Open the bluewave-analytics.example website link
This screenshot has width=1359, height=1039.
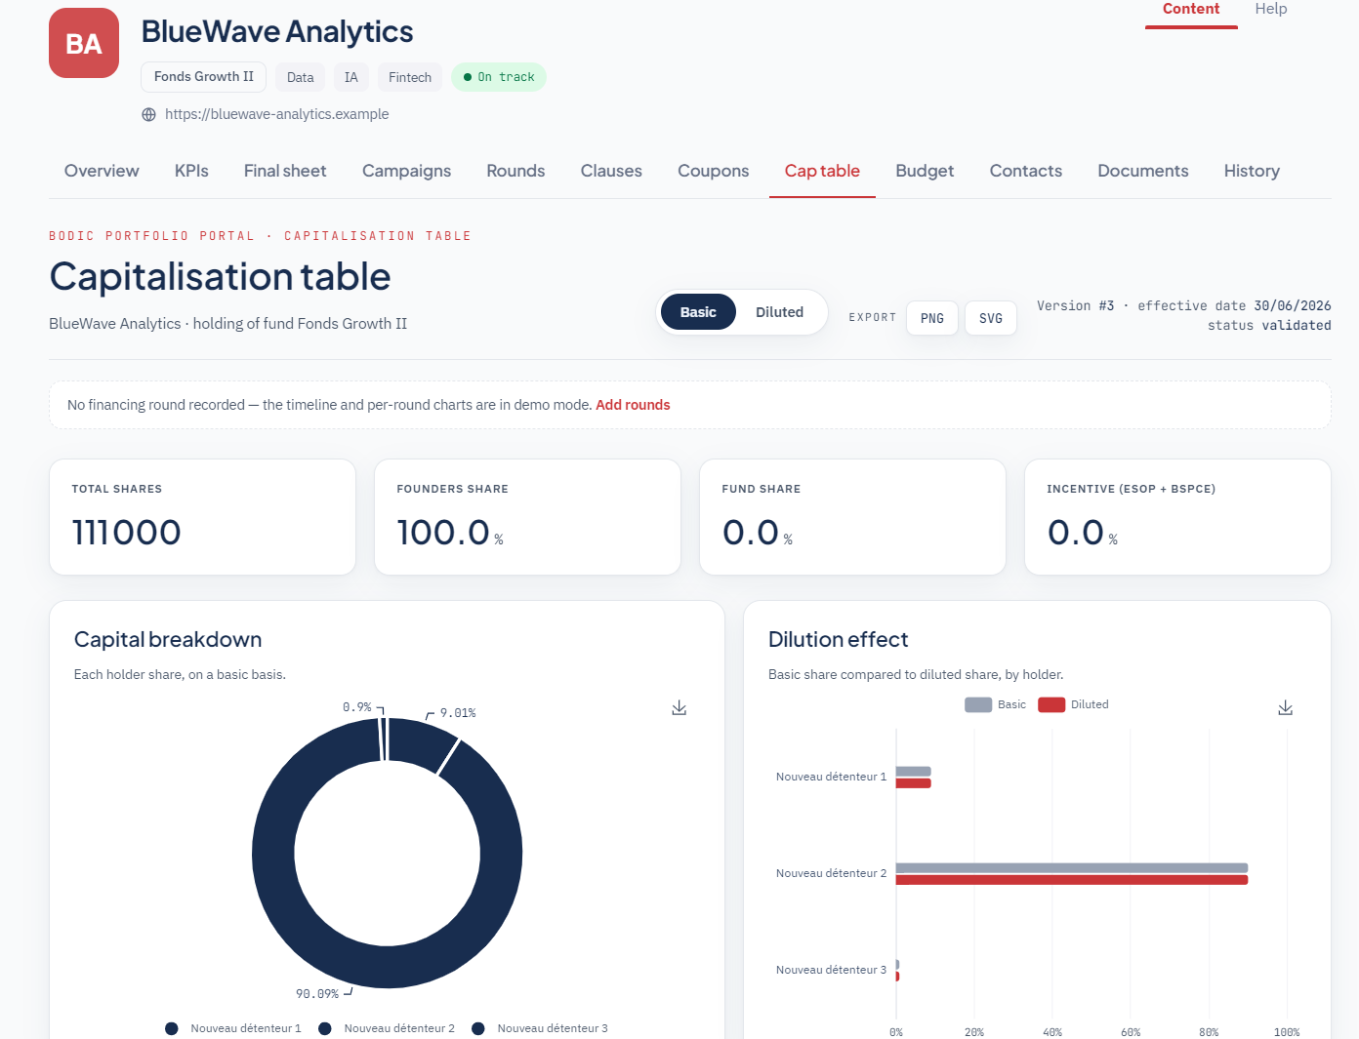(x=277, y=114)
